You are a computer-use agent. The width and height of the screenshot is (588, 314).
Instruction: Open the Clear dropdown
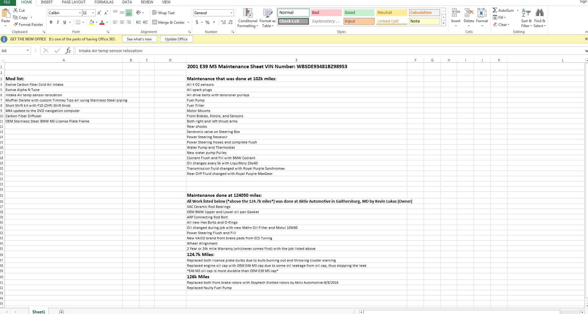click(501, 25)
